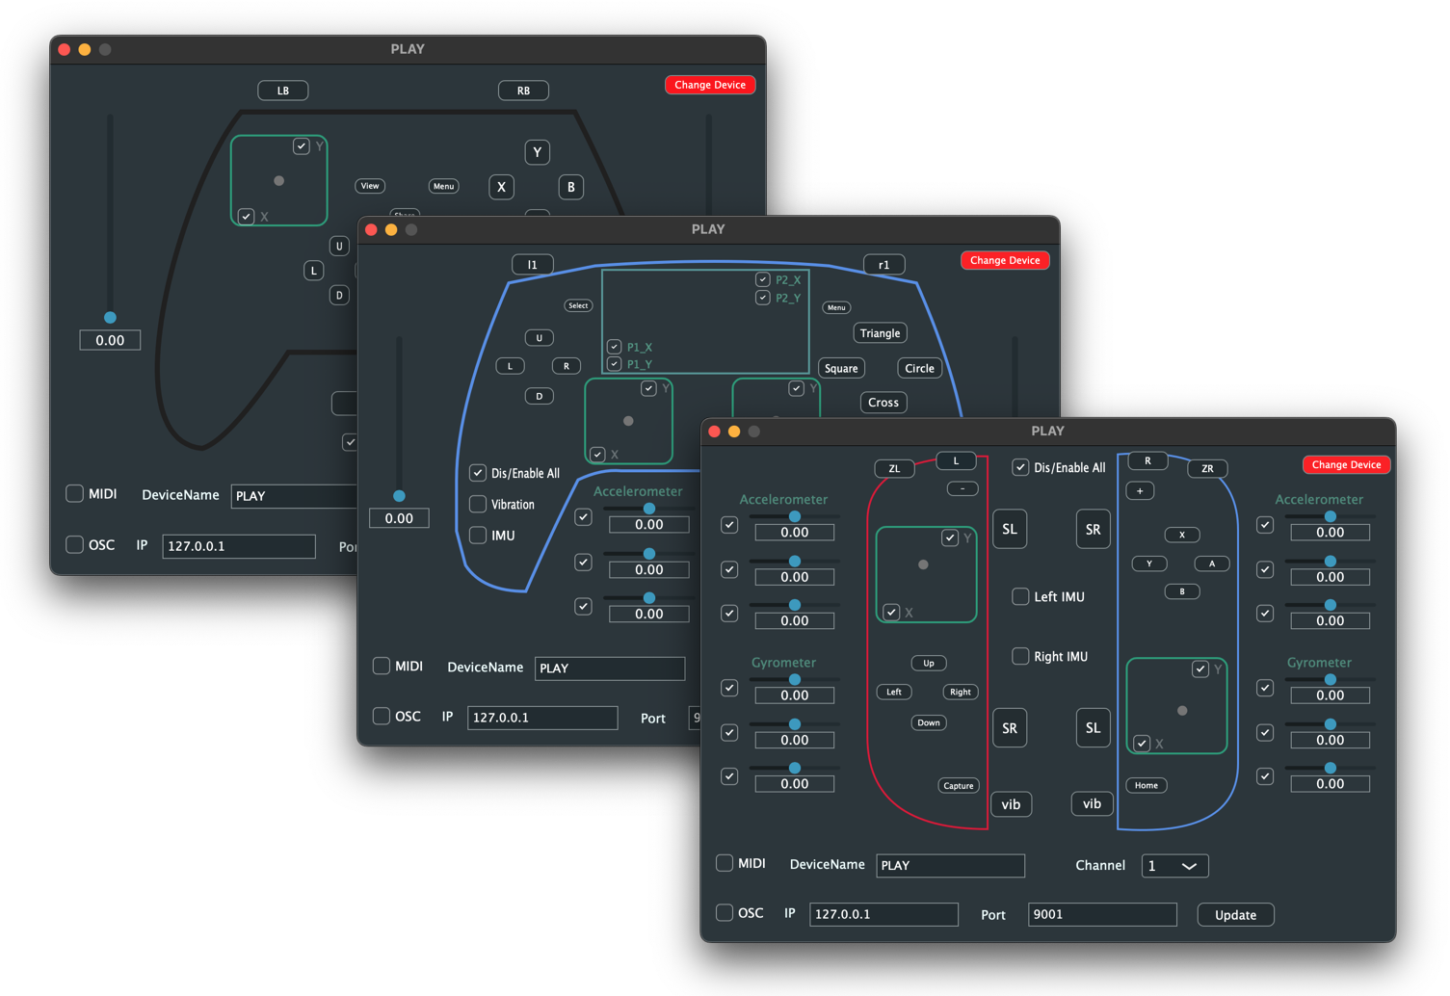Click the DeviceName field in front window
This screenshot has width=1450, height=996.
(950, 866)
